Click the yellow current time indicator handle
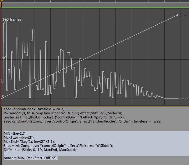 (1, 1)
